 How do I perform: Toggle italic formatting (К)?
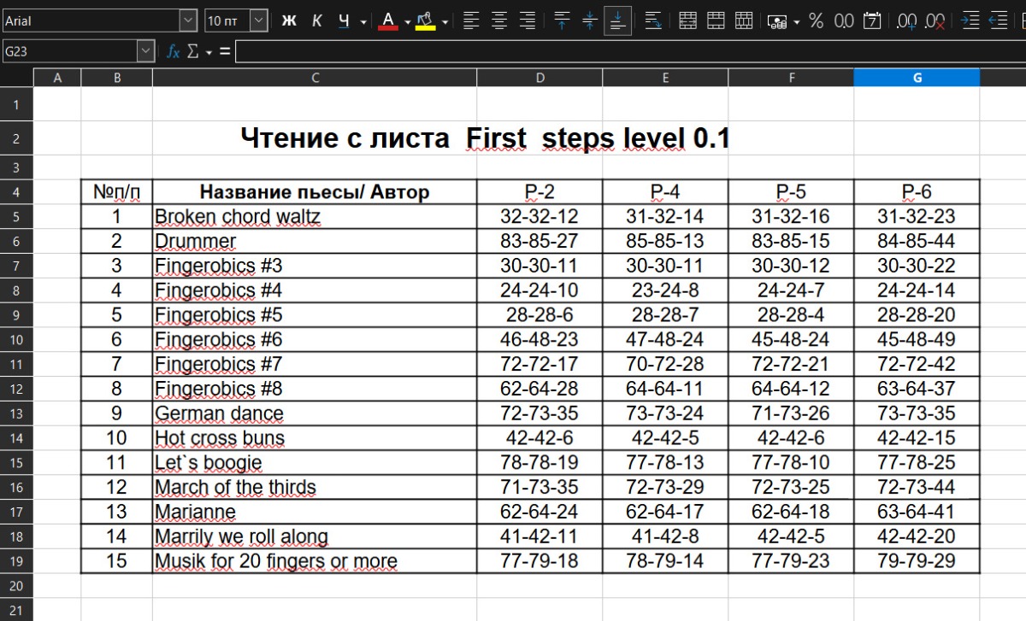tap(316, 21)
